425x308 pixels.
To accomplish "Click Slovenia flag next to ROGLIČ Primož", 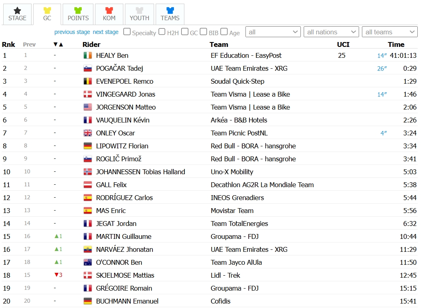I will pos(88,159).
